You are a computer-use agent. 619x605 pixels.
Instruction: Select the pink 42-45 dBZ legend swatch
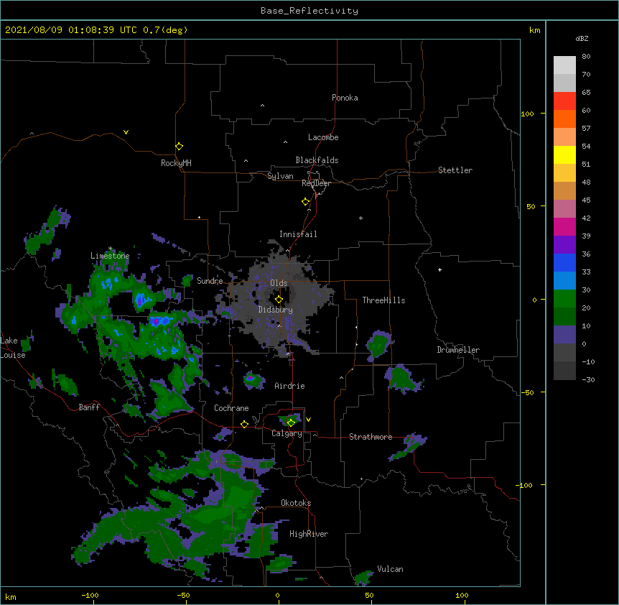click(564, 209)
